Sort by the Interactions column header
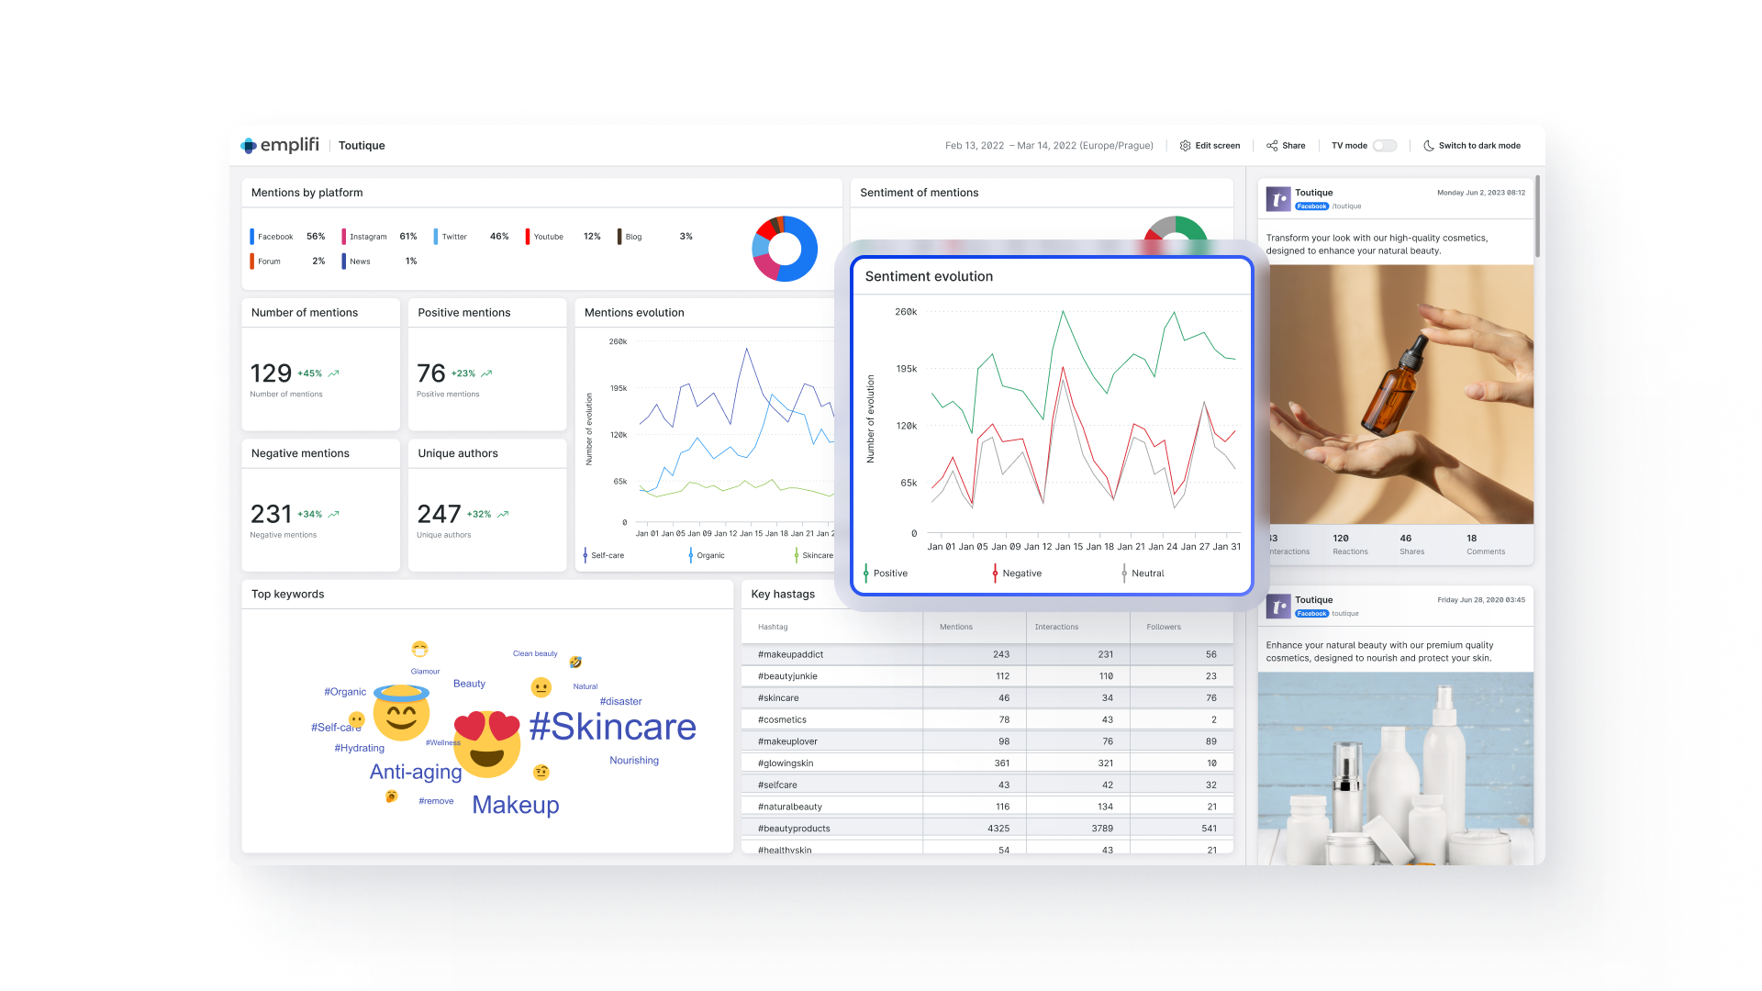 pyautogui.click(x=1056, y=627)
